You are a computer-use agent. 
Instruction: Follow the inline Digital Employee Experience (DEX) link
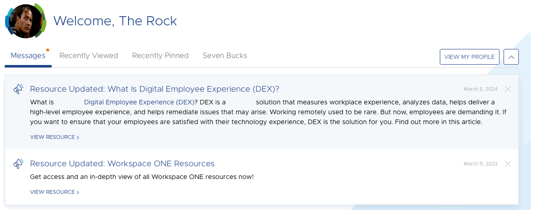tap(139, 102)
